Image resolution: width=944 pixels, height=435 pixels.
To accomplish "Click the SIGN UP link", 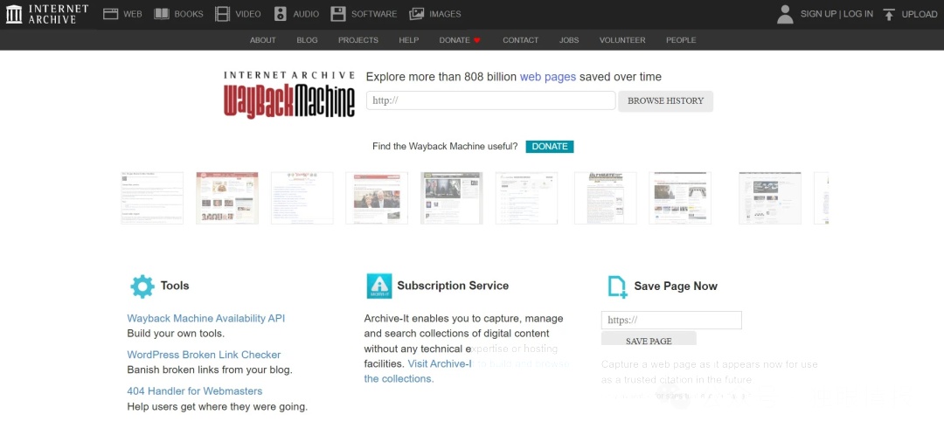I will pos(819,14).
